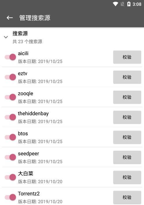Image resolution: width=144 pixels, height=205 pixels.
Task: Disable the 大白菜 search source
Action: 10,177
